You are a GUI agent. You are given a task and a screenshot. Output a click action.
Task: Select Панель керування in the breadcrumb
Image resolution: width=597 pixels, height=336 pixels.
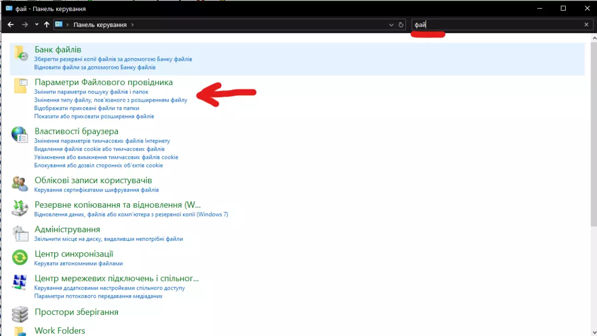pos(100,25)
